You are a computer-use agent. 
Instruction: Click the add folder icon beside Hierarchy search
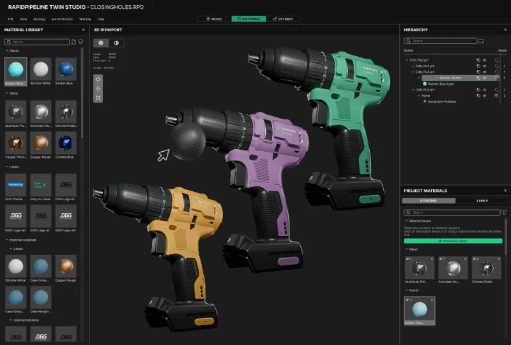point(481,41)
